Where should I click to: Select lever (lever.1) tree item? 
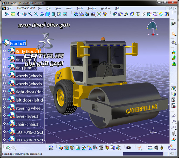point(27,116)
